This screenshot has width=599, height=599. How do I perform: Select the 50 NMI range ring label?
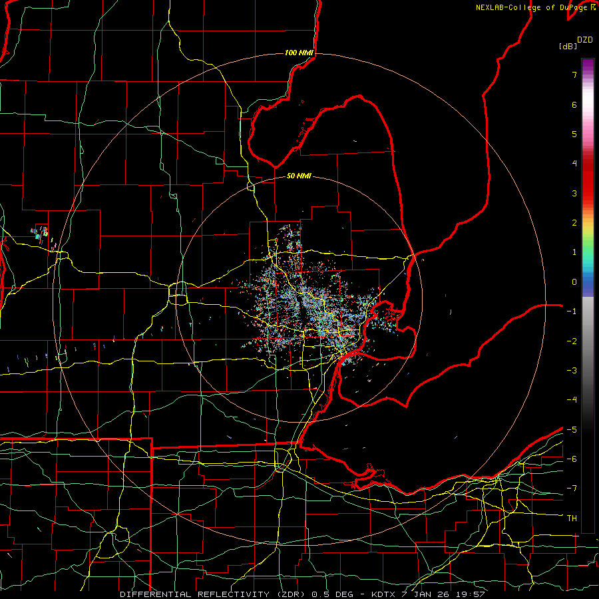click(299, 176)
